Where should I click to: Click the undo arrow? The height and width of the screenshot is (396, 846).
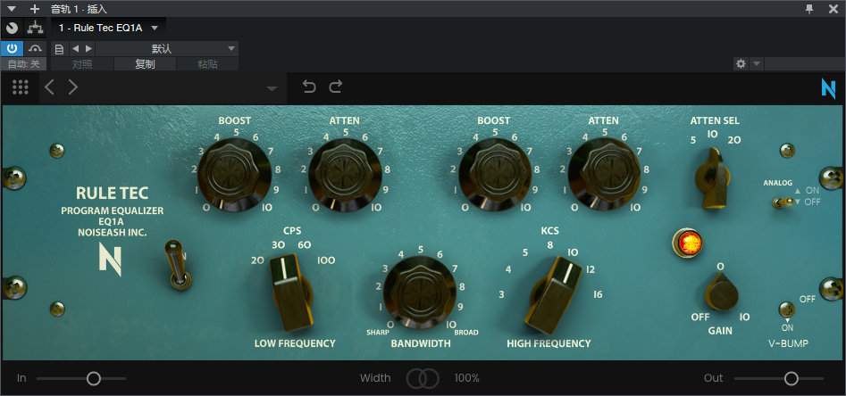click(309, 87)
